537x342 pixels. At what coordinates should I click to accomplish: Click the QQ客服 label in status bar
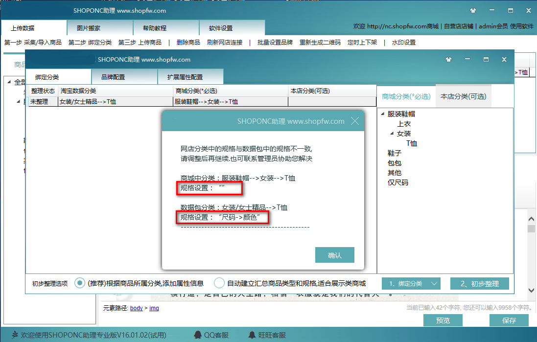[216, 335]
